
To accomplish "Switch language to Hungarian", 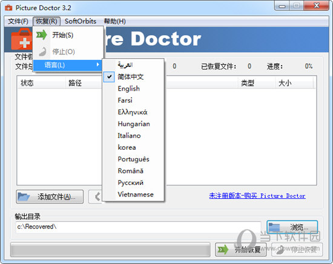I will tap(133, 124).
